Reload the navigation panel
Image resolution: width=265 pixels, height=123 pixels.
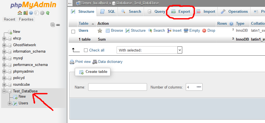click(48, 13)
